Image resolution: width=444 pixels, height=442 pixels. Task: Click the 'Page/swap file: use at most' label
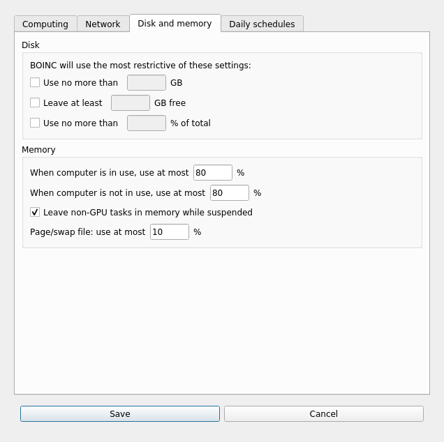point(87,231)
